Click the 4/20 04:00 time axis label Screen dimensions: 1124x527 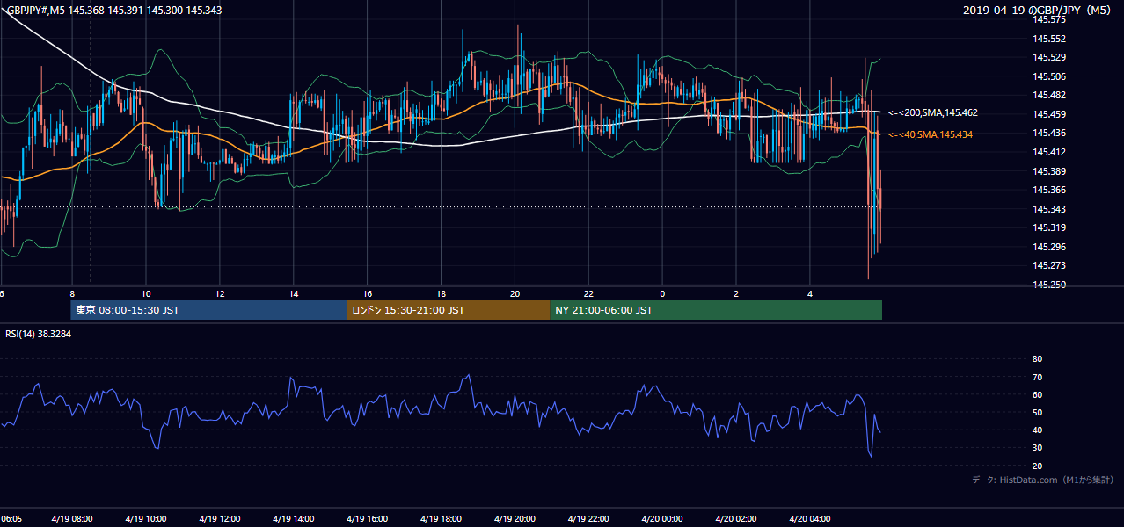(x=811, y=519)
